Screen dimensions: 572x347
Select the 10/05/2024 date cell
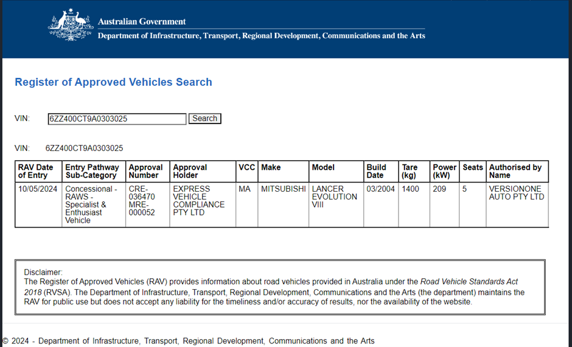click(x=38, y=189)
